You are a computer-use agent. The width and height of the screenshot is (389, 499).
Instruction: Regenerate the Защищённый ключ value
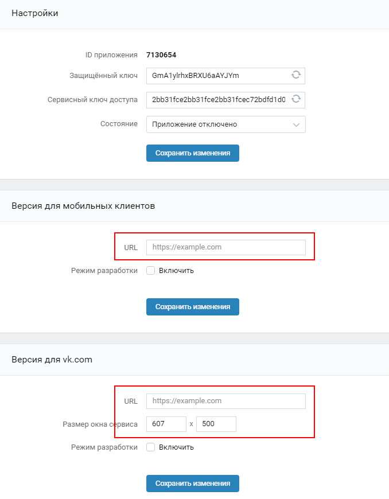click(x=297, y=75)
